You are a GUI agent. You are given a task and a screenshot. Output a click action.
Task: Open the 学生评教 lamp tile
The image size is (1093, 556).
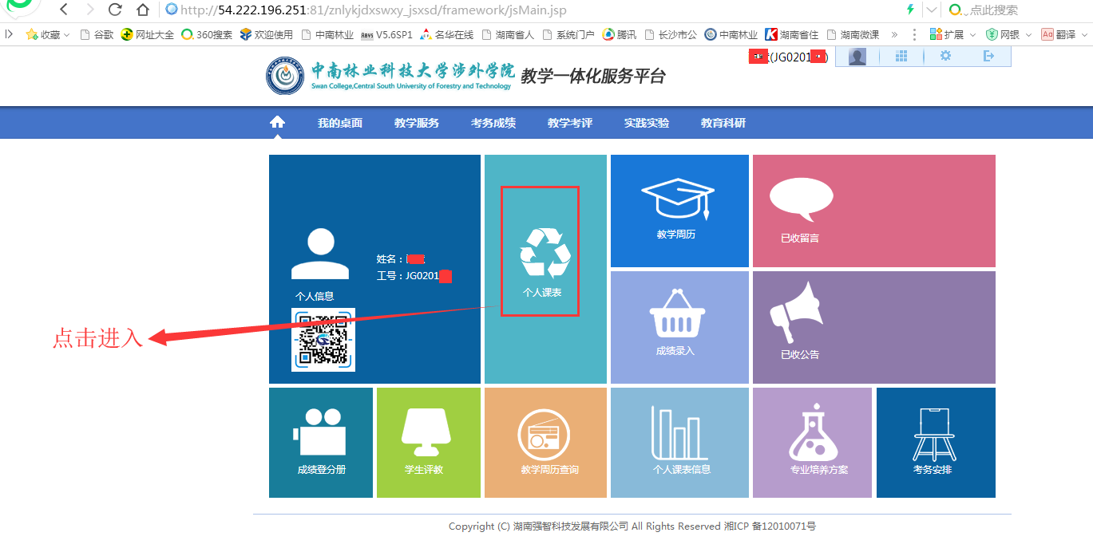[x=428, y=442]
